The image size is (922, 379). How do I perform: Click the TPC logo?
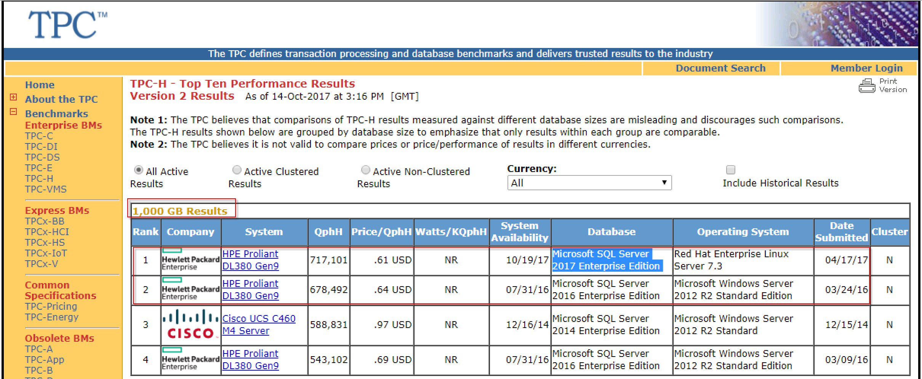[x=68, y=25]
